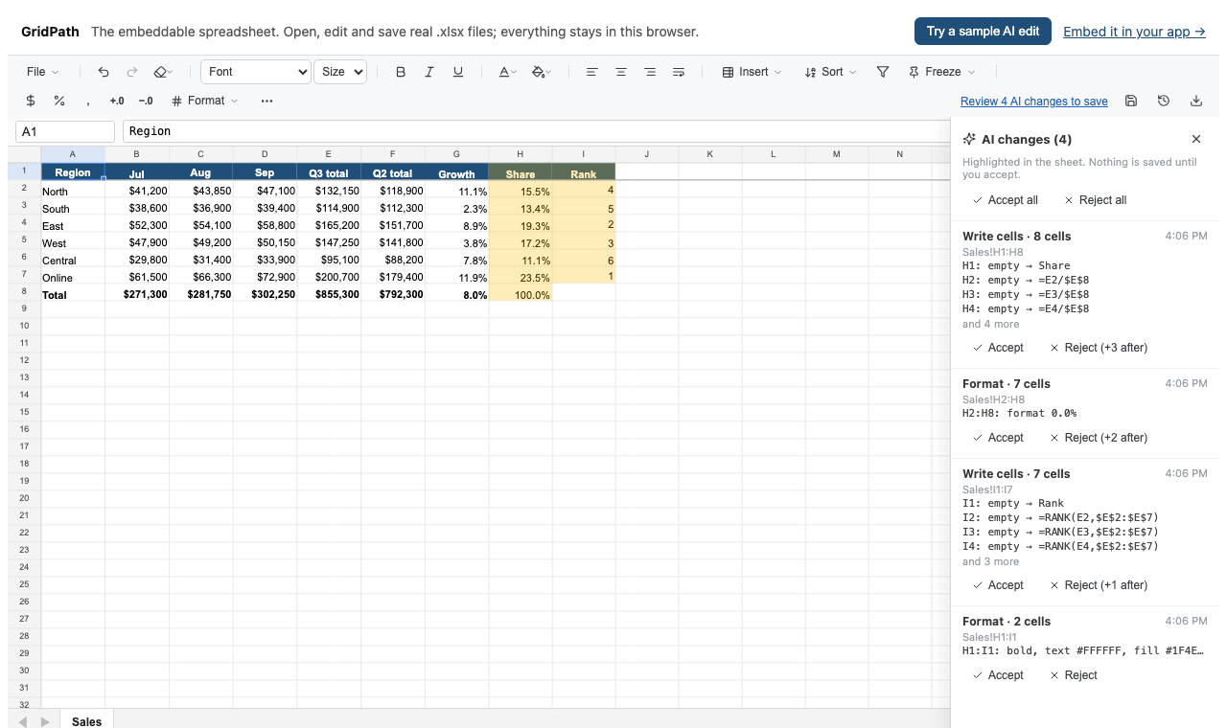Align text center
This screenshot has height=728, width=1227.
[621, 72]
